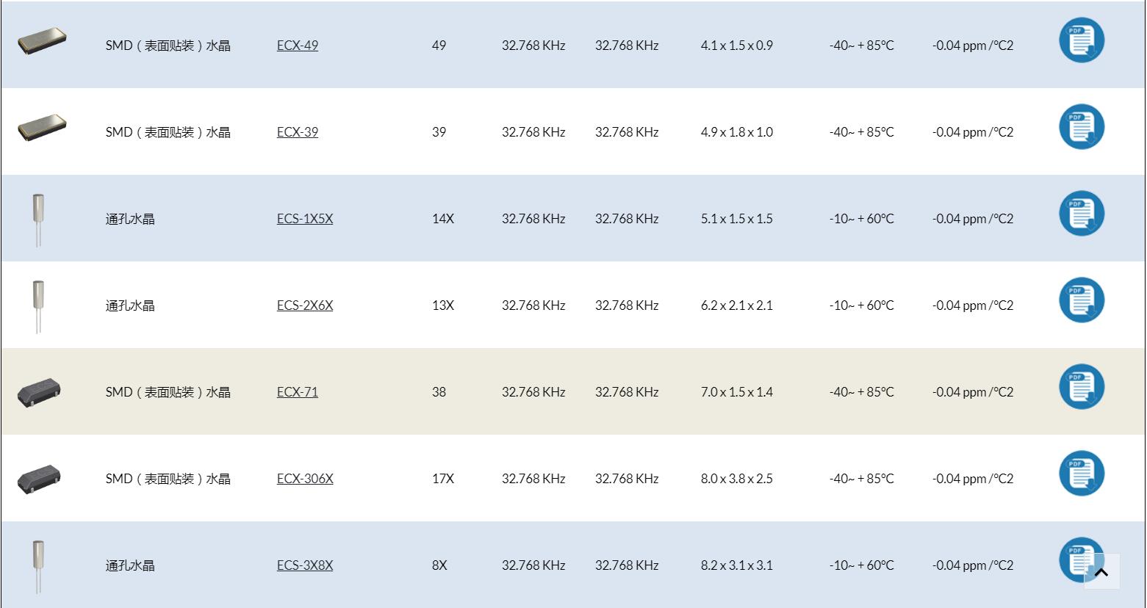
Task: Follow the ECX-71 part number link
Action: (x=298, y=392)
